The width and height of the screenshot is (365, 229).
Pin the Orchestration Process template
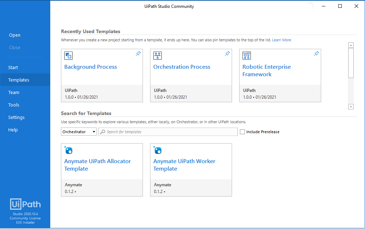227,53
